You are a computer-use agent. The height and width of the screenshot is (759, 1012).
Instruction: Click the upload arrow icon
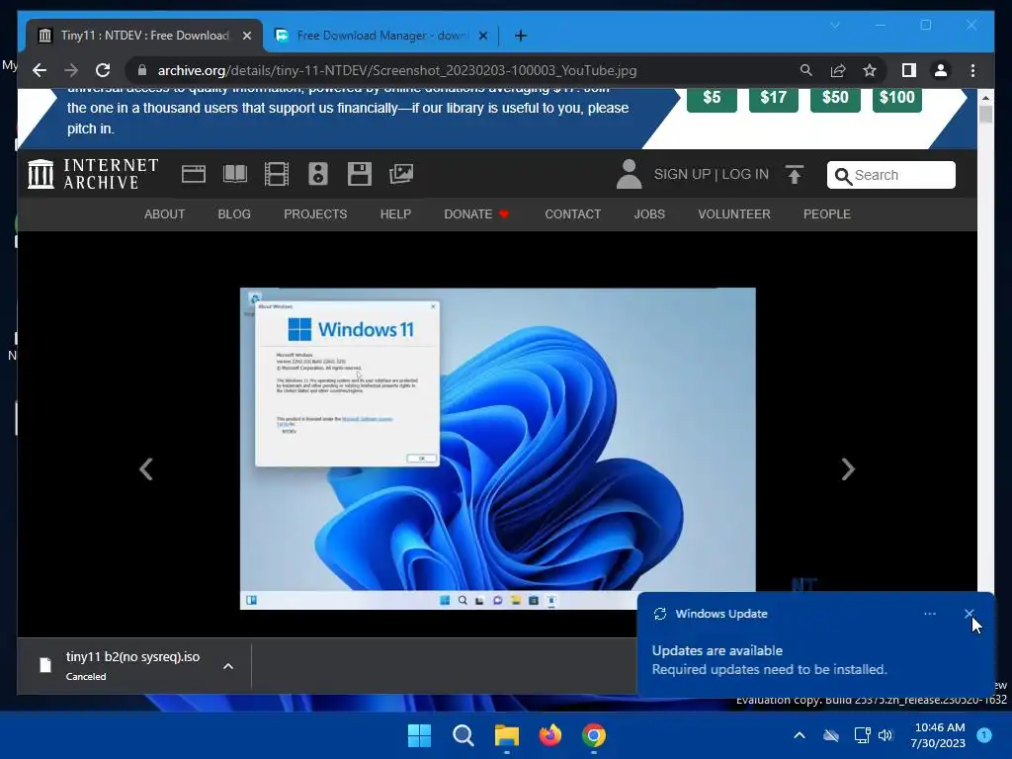[795, 174]
